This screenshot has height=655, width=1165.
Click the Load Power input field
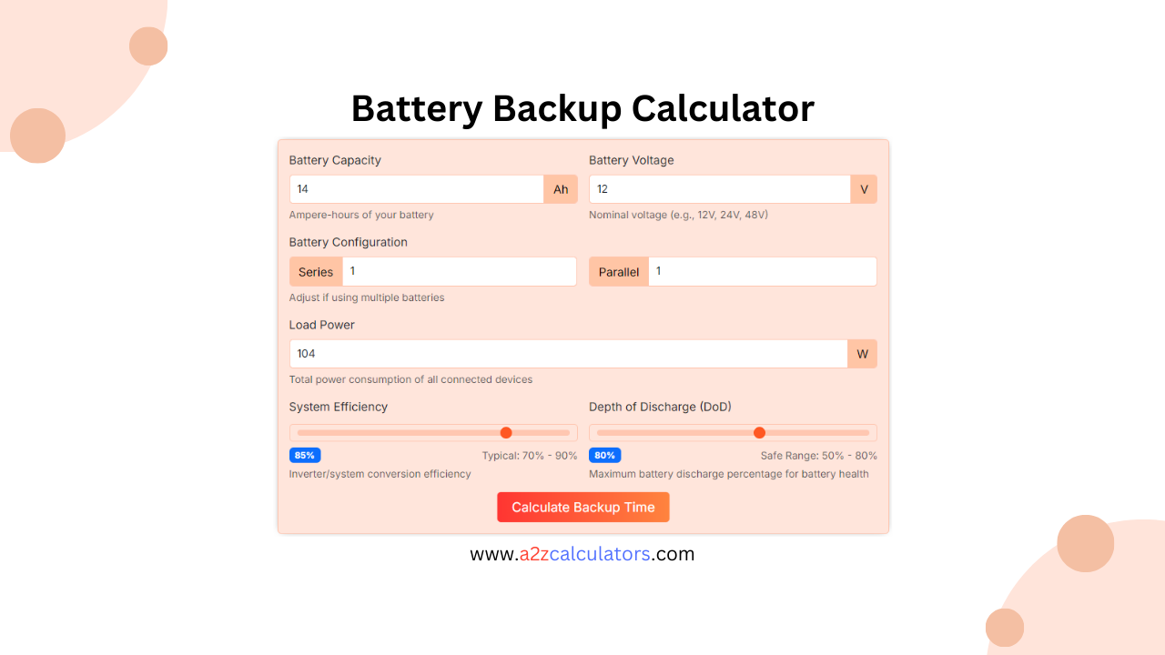click(x=567, y=353)
